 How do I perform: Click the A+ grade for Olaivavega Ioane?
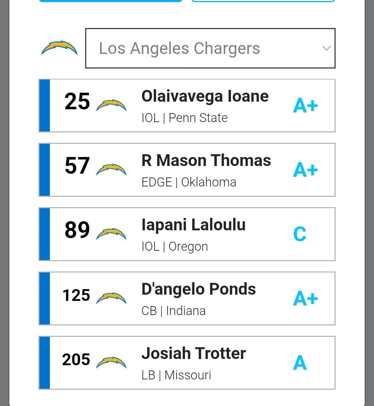(x=305, y=105)
